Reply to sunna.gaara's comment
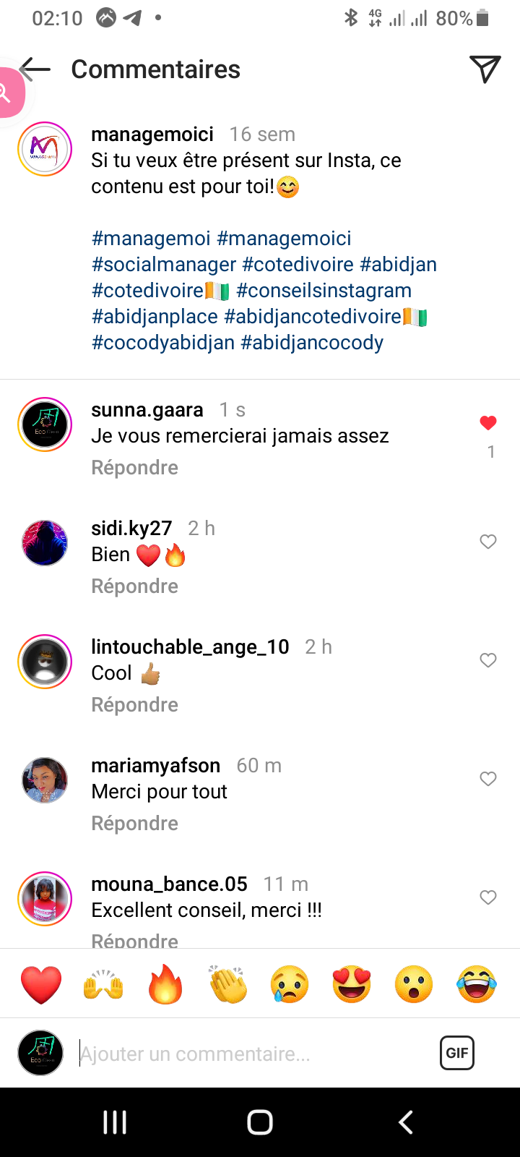Screen dimensions: 520x1157 tap(134, 468)
